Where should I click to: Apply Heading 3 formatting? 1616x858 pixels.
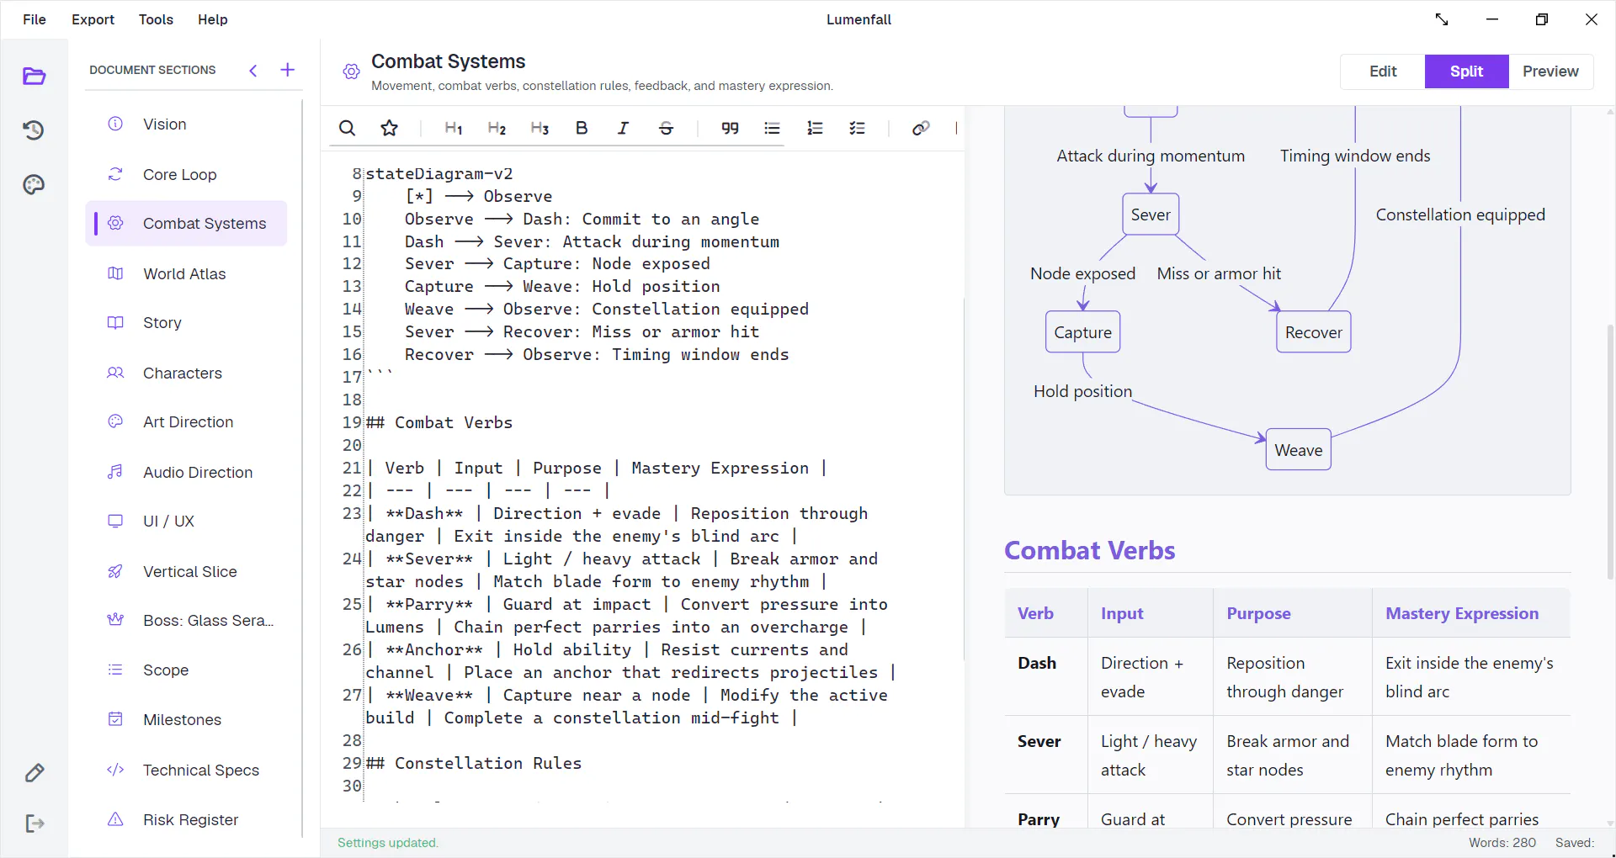click(540, 128)
